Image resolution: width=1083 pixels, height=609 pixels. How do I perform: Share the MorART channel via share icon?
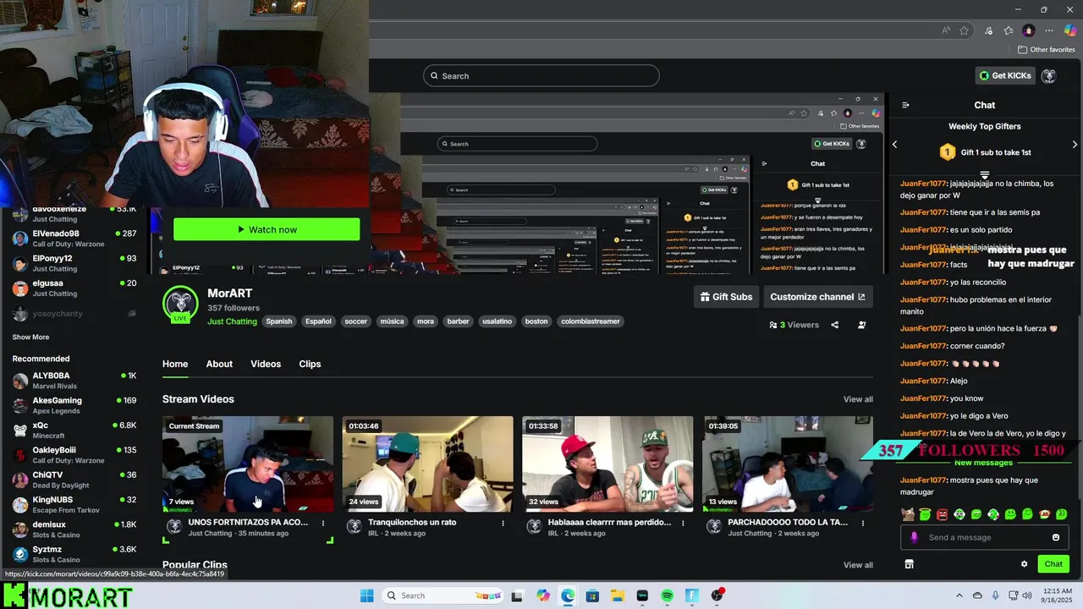pos(834,325)
